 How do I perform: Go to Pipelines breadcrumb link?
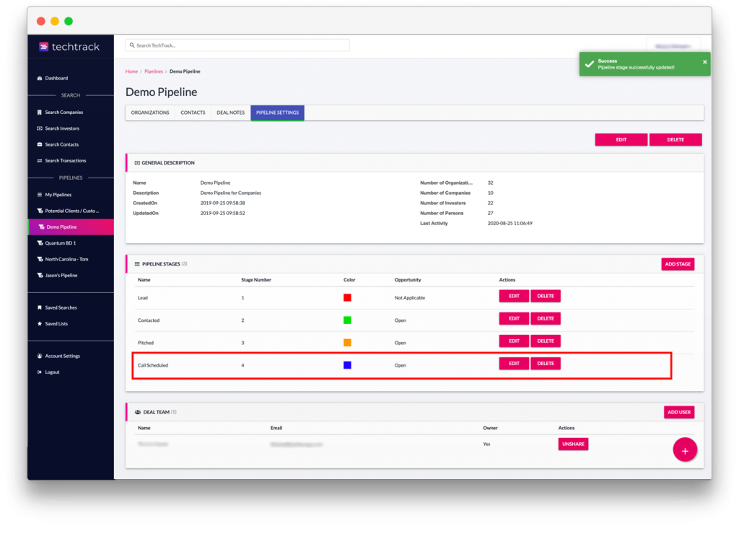coord(154,71)
